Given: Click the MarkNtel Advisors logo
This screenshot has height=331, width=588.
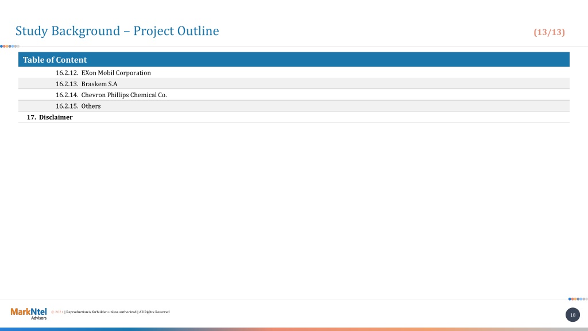Looking at the screenshot, I should click(29, 313).
